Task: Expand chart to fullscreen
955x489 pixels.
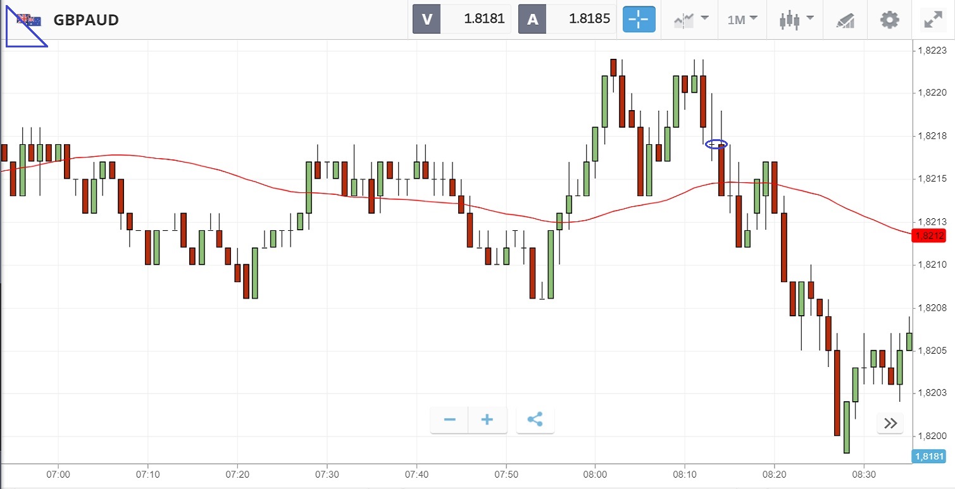Action: 933,20
